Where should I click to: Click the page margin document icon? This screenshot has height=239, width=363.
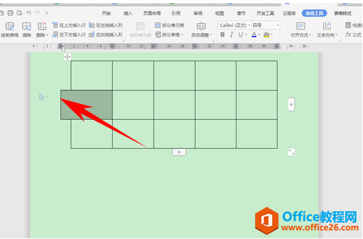(42, 97)
